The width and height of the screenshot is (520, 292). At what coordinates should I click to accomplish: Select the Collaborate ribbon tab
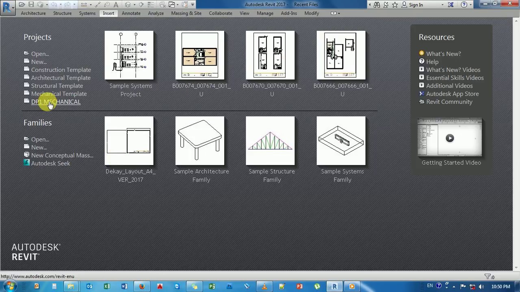(221, 13)
